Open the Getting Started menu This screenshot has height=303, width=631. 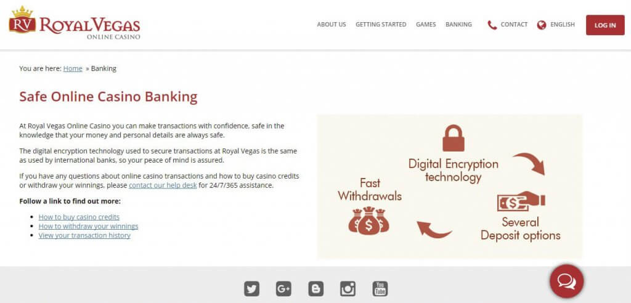381,25
